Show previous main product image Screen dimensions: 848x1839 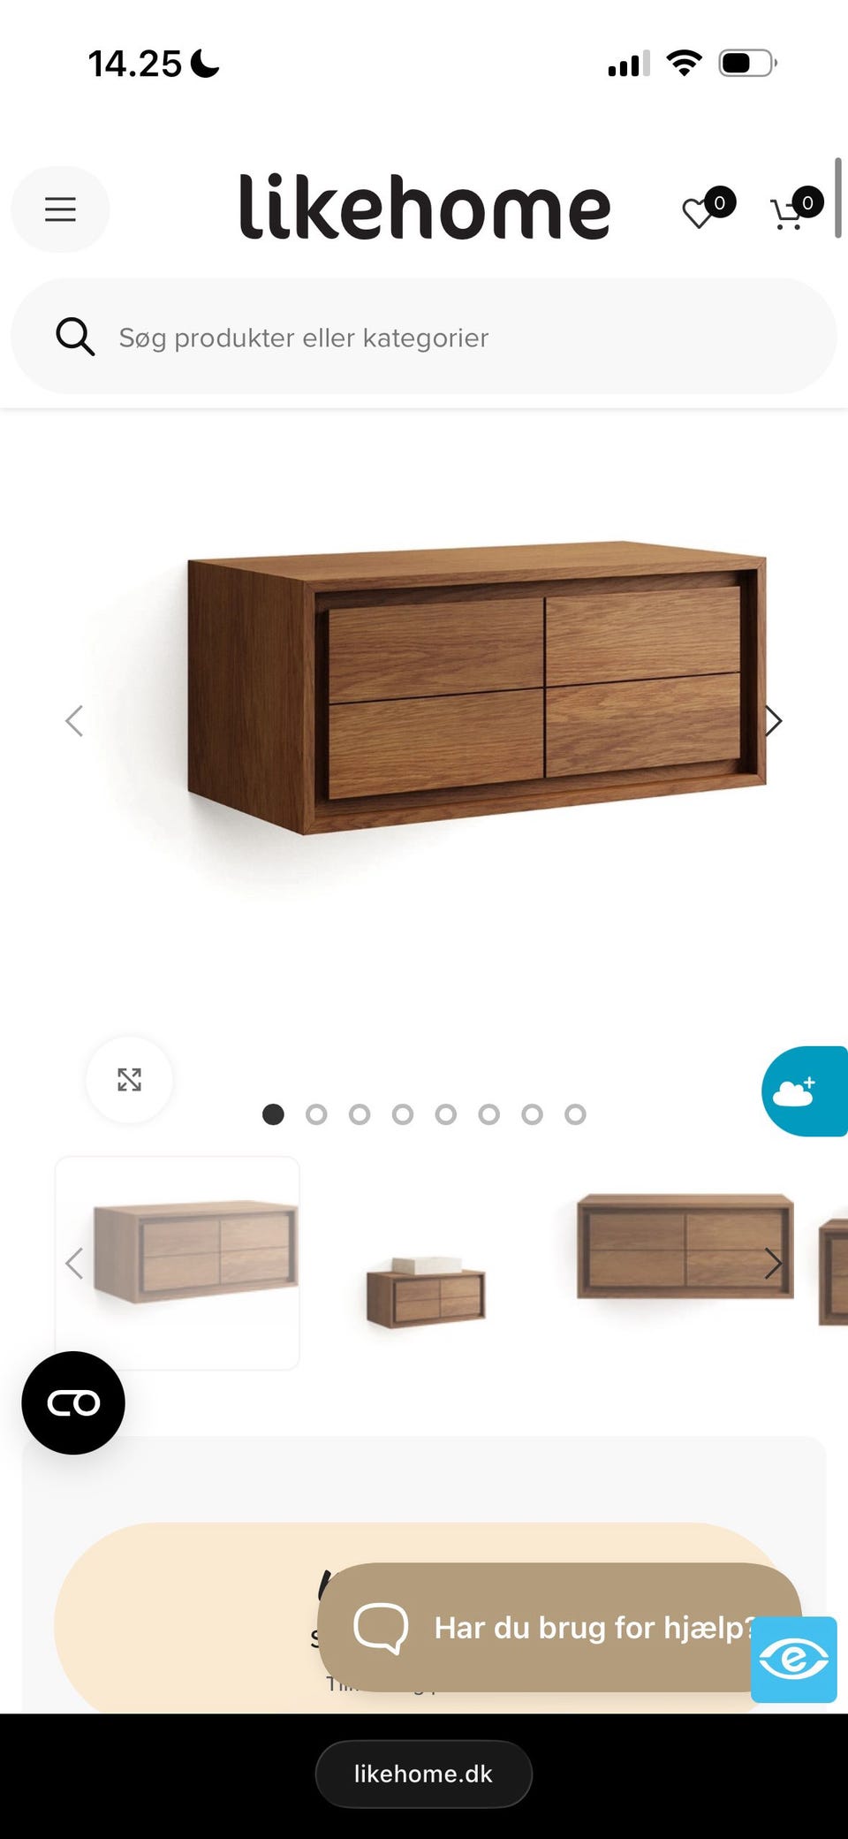tap(74, 721)
